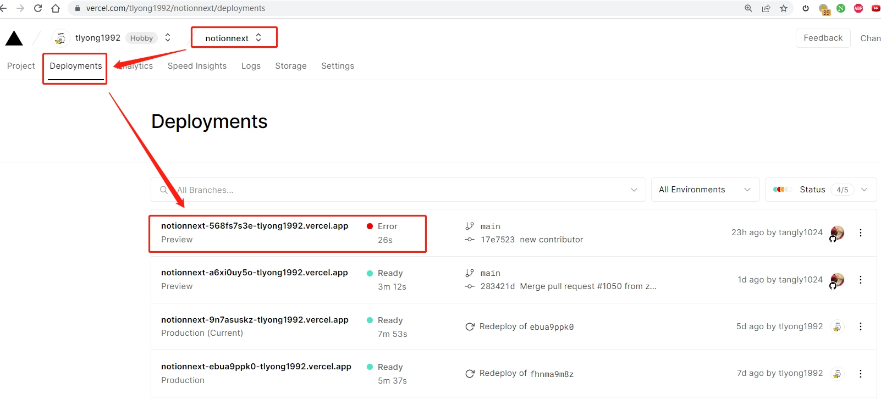Reload the page with browser refresh icon
This screenshot has height=399, width=881.
38,8
